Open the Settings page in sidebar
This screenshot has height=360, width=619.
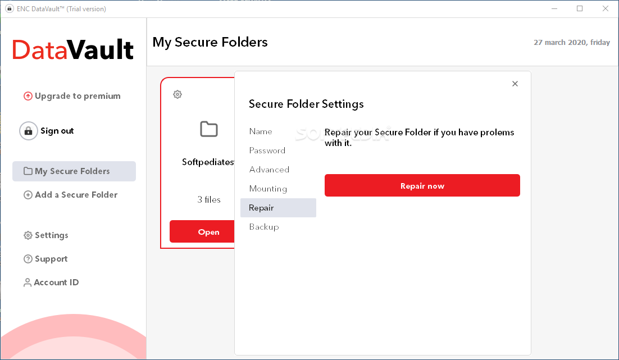pyautogui.click(x=51, y=235)
